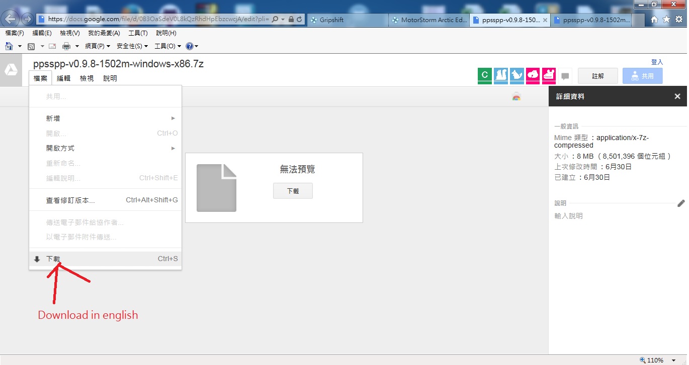Viewport: 689px width, 365px height.
Task: Click the 登入 sign-in link
Action: pos(657,62)
